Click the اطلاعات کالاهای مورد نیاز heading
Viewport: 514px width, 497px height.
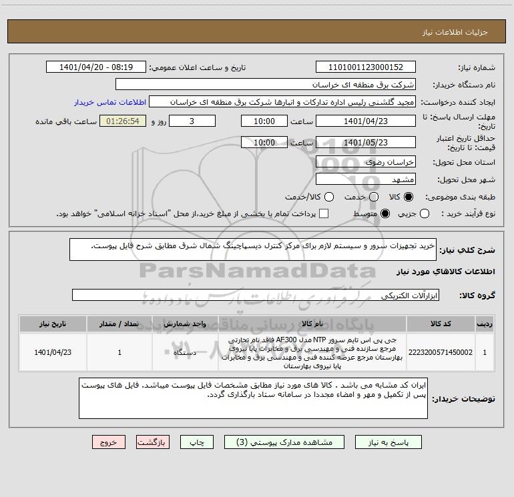click(x=445, y=272)
